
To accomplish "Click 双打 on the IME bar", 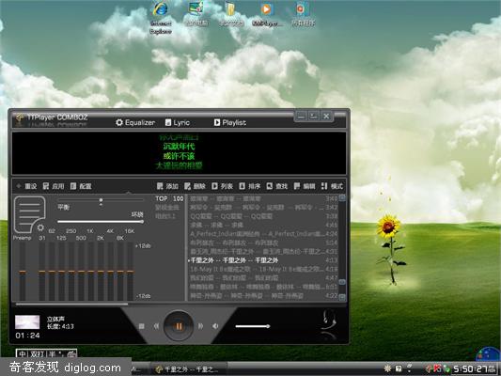I will [x=37, y=353].
